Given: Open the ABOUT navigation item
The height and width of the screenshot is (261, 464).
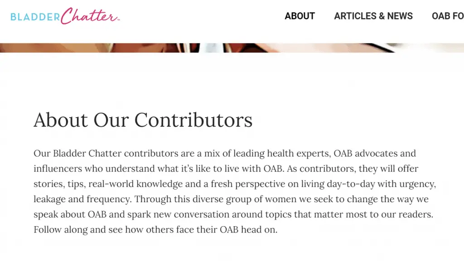Looking at the screenshot, I should pyautogui.click(x=300, y=16).
